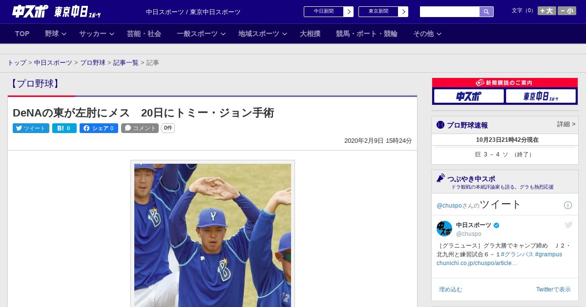586x307 pixels.
Task: Expand the 地域スポーツ dropdown menu
Action: click(263, 34)
